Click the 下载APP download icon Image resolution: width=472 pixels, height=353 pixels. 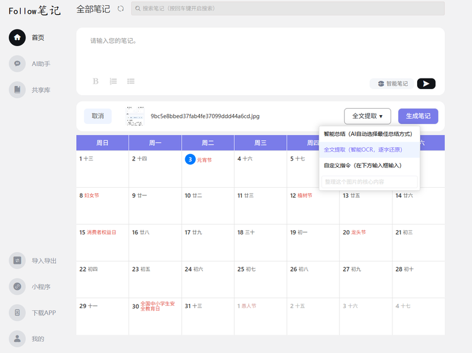(17, 312)
